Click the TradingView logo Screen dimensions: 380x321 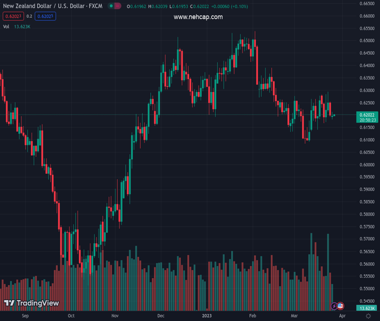(32, 303)
